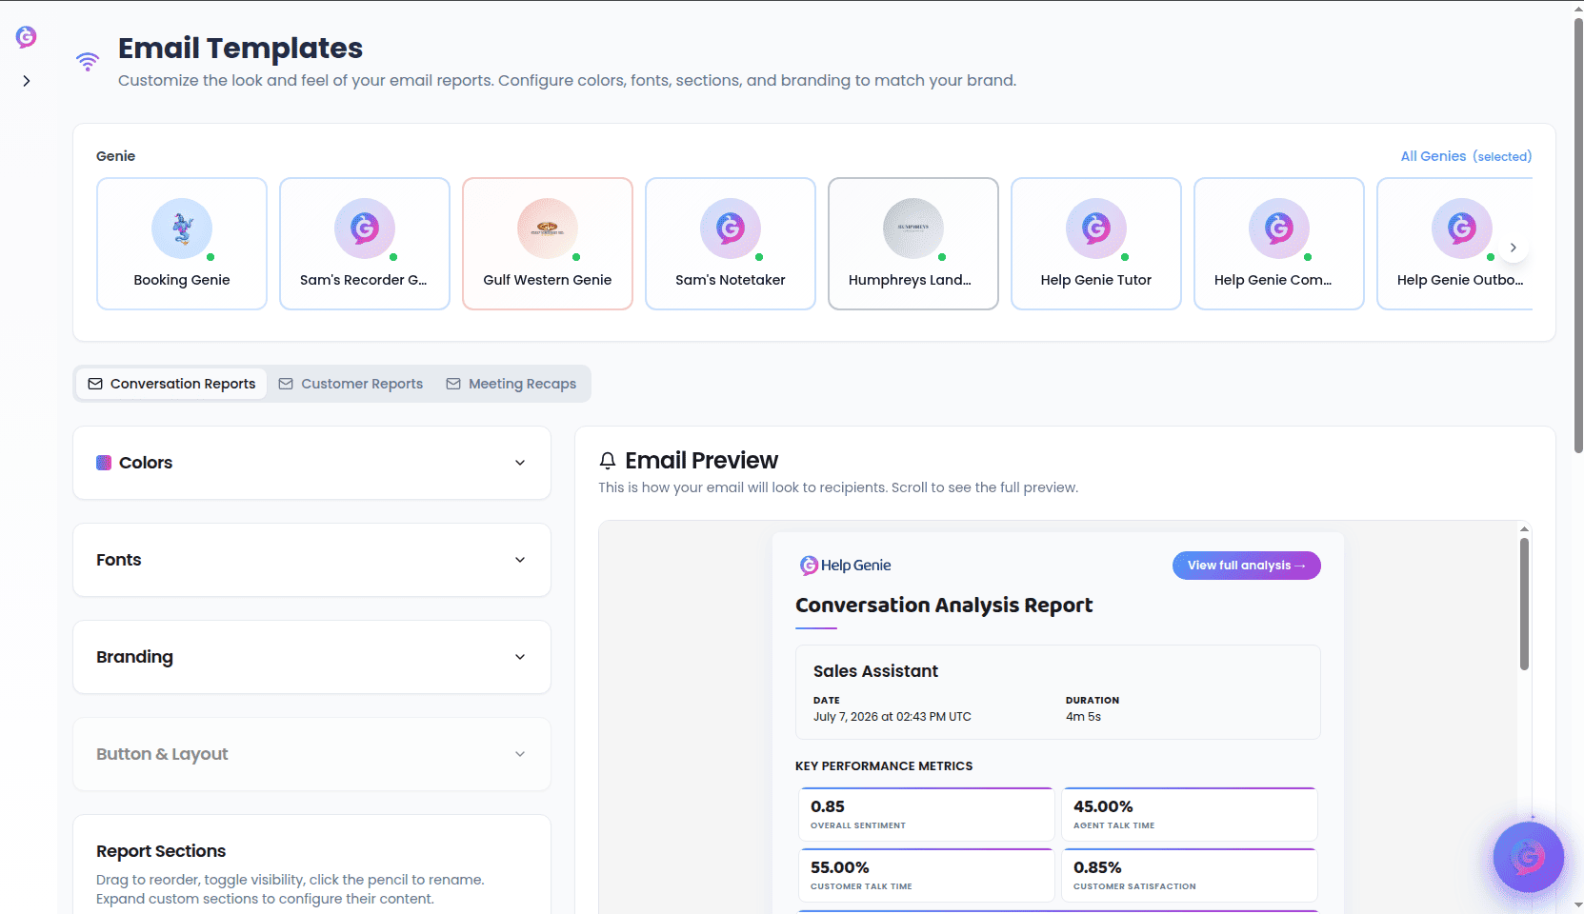Click the Key Performance Metrics heading
Viewport: 1584px width, 914px height.
tap(884, 766)
